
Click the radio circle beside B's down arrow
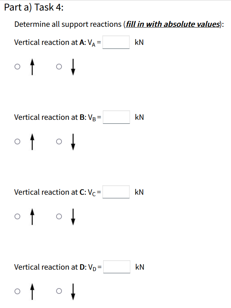point(59,142)
